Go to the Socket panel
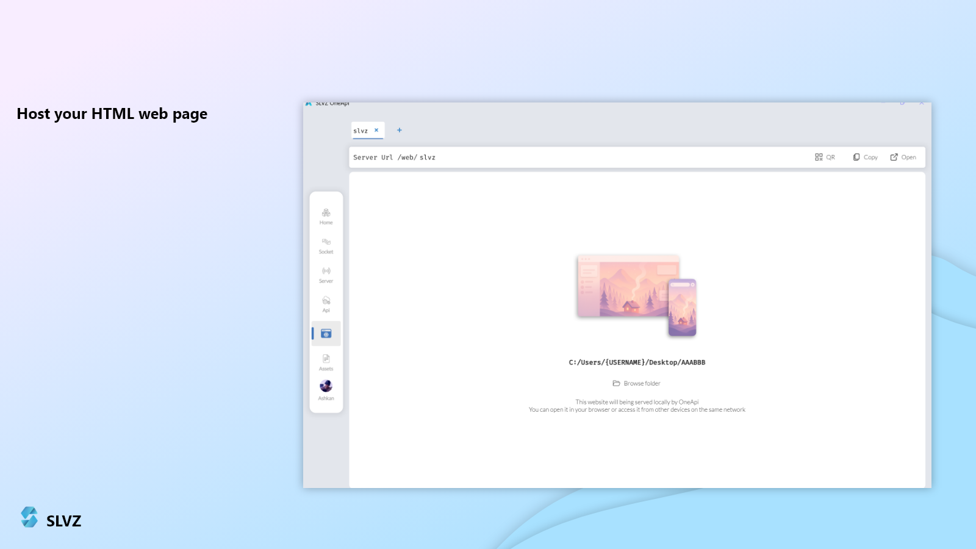 [x=326, y=245]
